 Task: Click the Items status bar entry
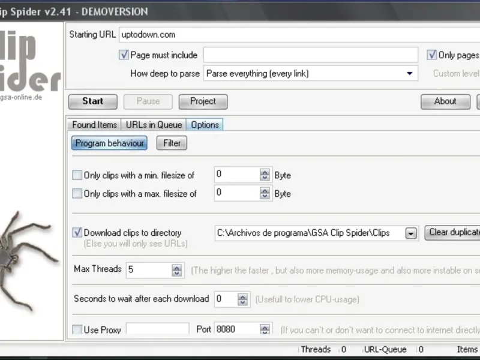tap(467, 349)
